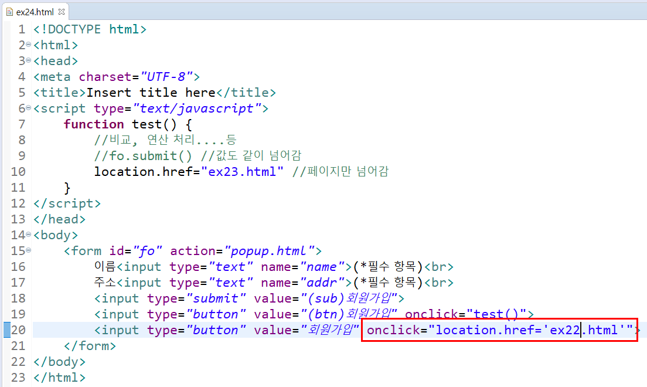This screenshot has height=387, width=647.
Task: Click the name attribute value "name" on line 16
Action: [322, 267]
